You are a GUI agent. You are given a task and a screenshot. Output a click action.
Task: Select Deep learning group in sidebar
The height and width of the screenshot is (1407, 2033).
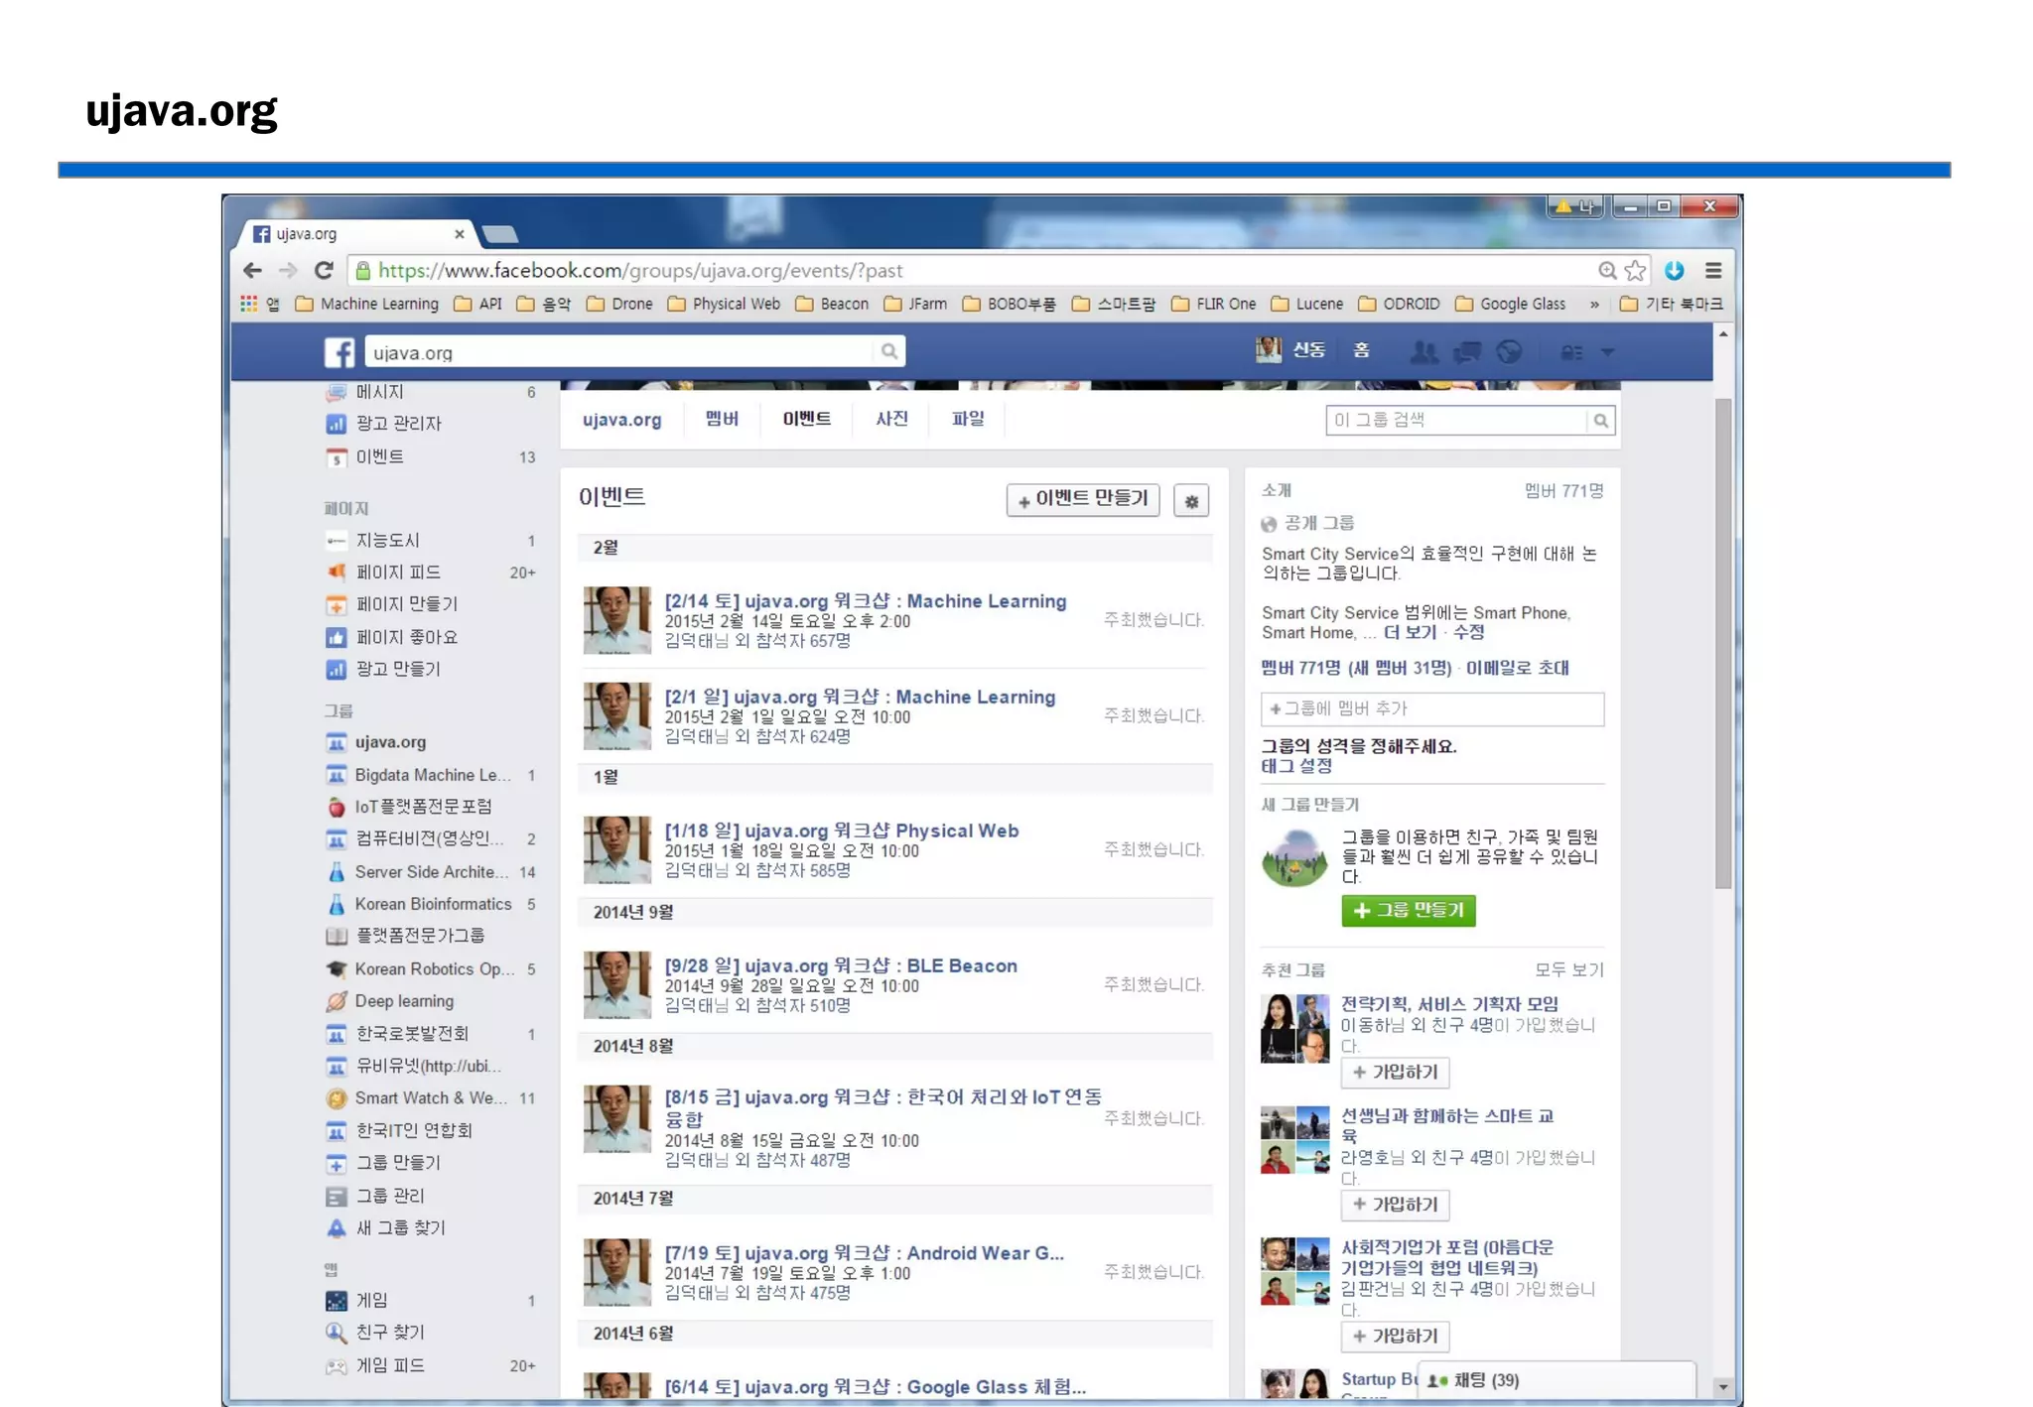404,1001
